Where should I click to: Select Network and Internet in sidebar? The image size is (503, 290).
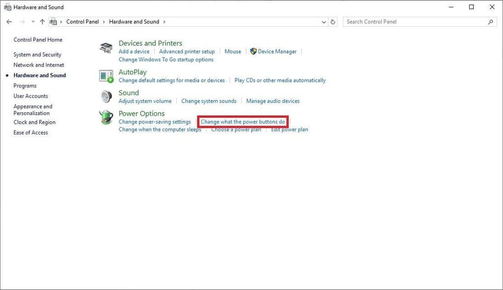point(39,65)
